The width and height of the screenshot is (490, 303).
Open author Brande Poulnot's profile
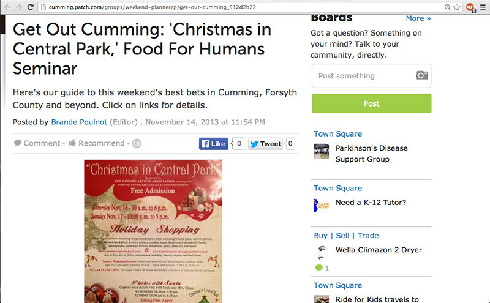click(78, 122)
